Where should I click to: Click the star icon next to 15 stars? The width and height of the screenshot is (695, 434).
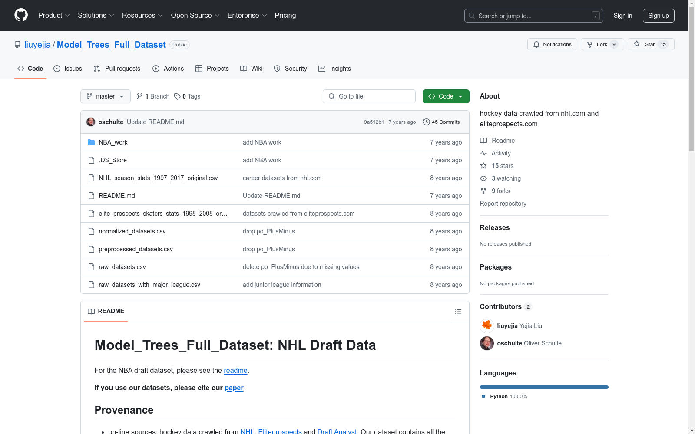tap(483, 166)
